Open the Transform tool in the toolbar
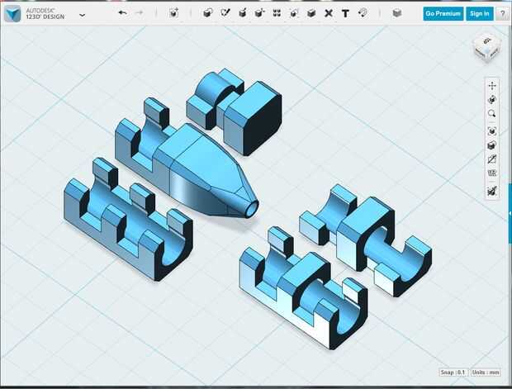This screenshot has height=389, width=512. [173, 13]
